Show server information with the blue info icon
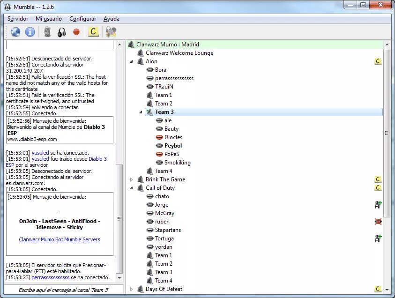Viewport: 395px width, 298px height. click(x=30, y=32)
